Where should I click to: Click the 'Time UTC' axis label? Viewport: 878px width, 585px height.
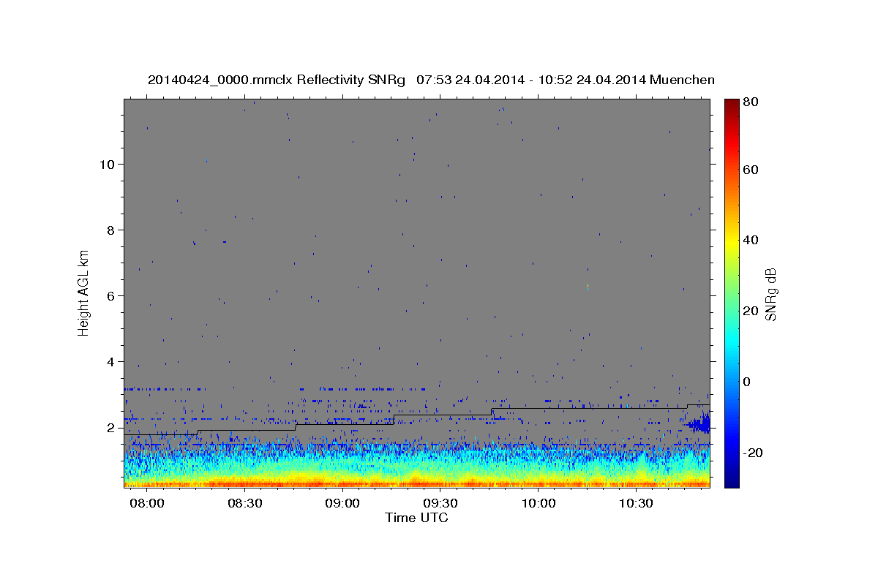tap(416, 518)
